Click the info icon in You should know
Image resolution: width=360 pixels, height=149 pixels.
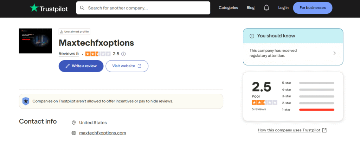click(252, 36)
